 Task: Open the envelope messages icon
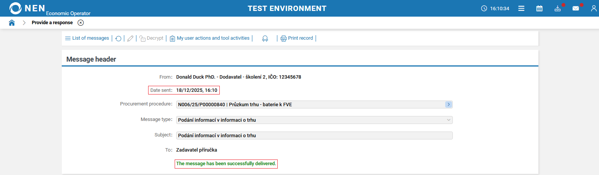point(576,8)
